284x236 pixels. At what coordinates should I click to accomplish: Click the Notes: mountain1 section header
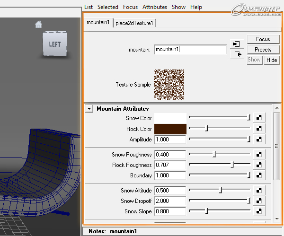click(x=183, y=231)
